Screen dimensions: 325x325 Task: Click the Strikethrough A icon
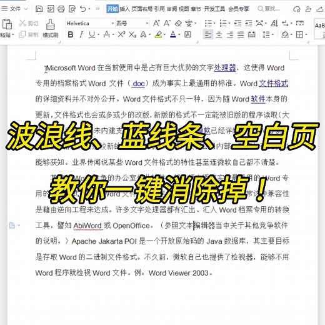tap(107, 34)
